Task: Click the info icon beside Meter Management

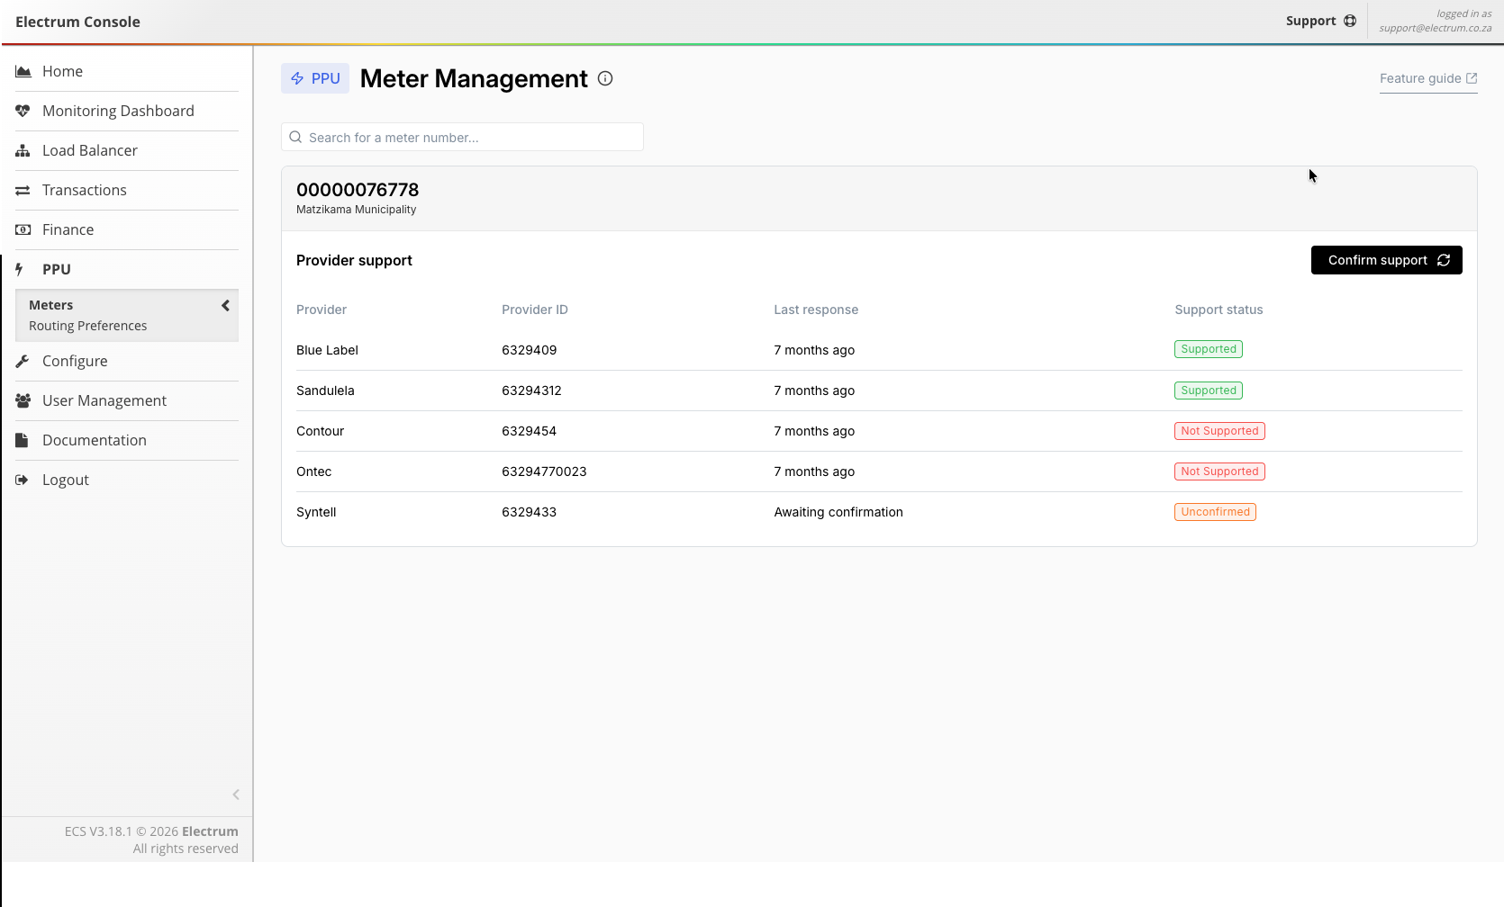Action: tap(605, 78)
